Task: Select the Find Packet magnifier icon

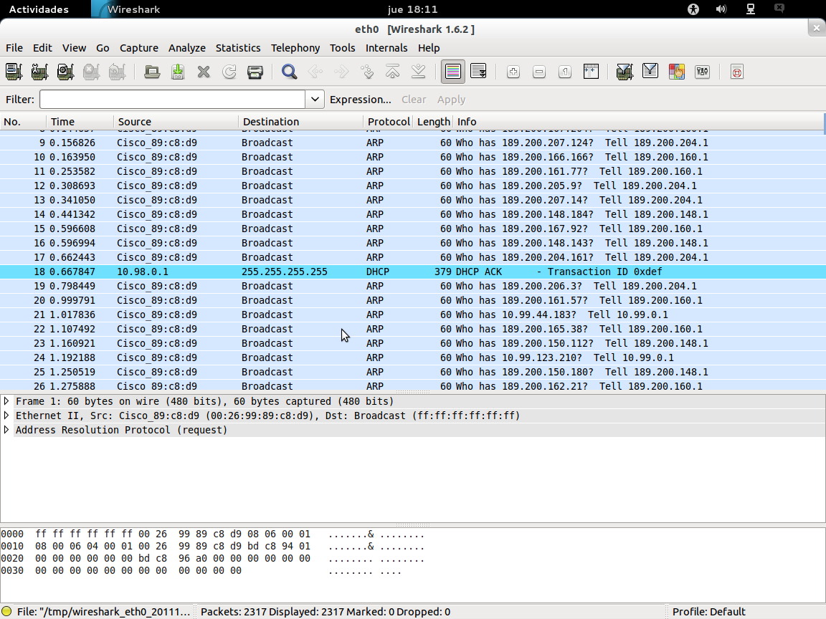Action: (x=289, y=72)
